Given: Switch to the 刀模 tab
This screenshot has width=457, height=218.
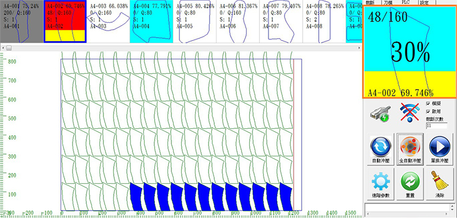Looking at the screenshot, I should pyautogui.click(x=388, y=2).
